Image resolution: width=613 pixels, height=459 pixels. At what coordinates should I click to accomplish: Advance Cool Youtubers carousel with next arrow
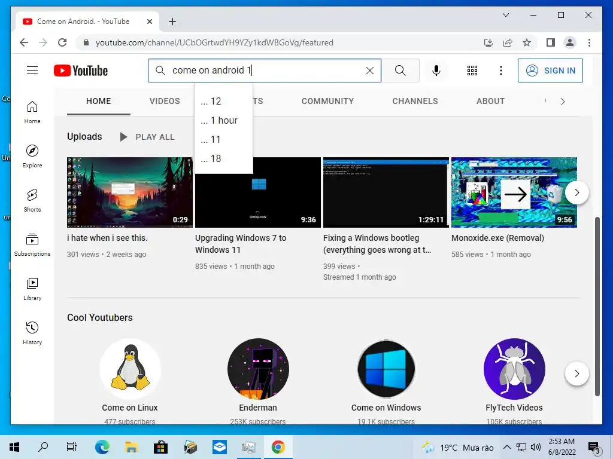click(576, 374)
